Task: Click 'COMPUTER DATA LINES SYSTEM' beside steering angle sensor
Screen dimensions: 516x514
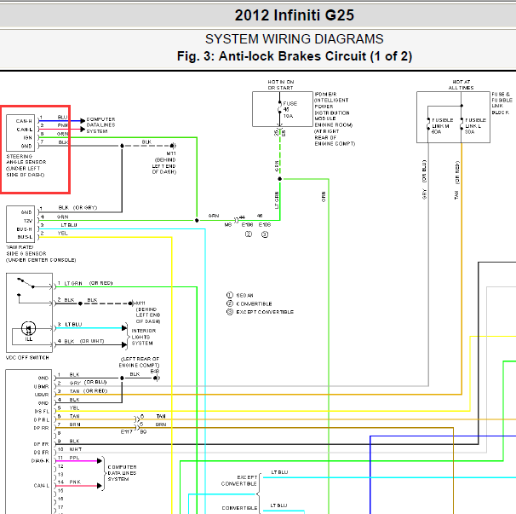Action: click(x=100, y=125)
